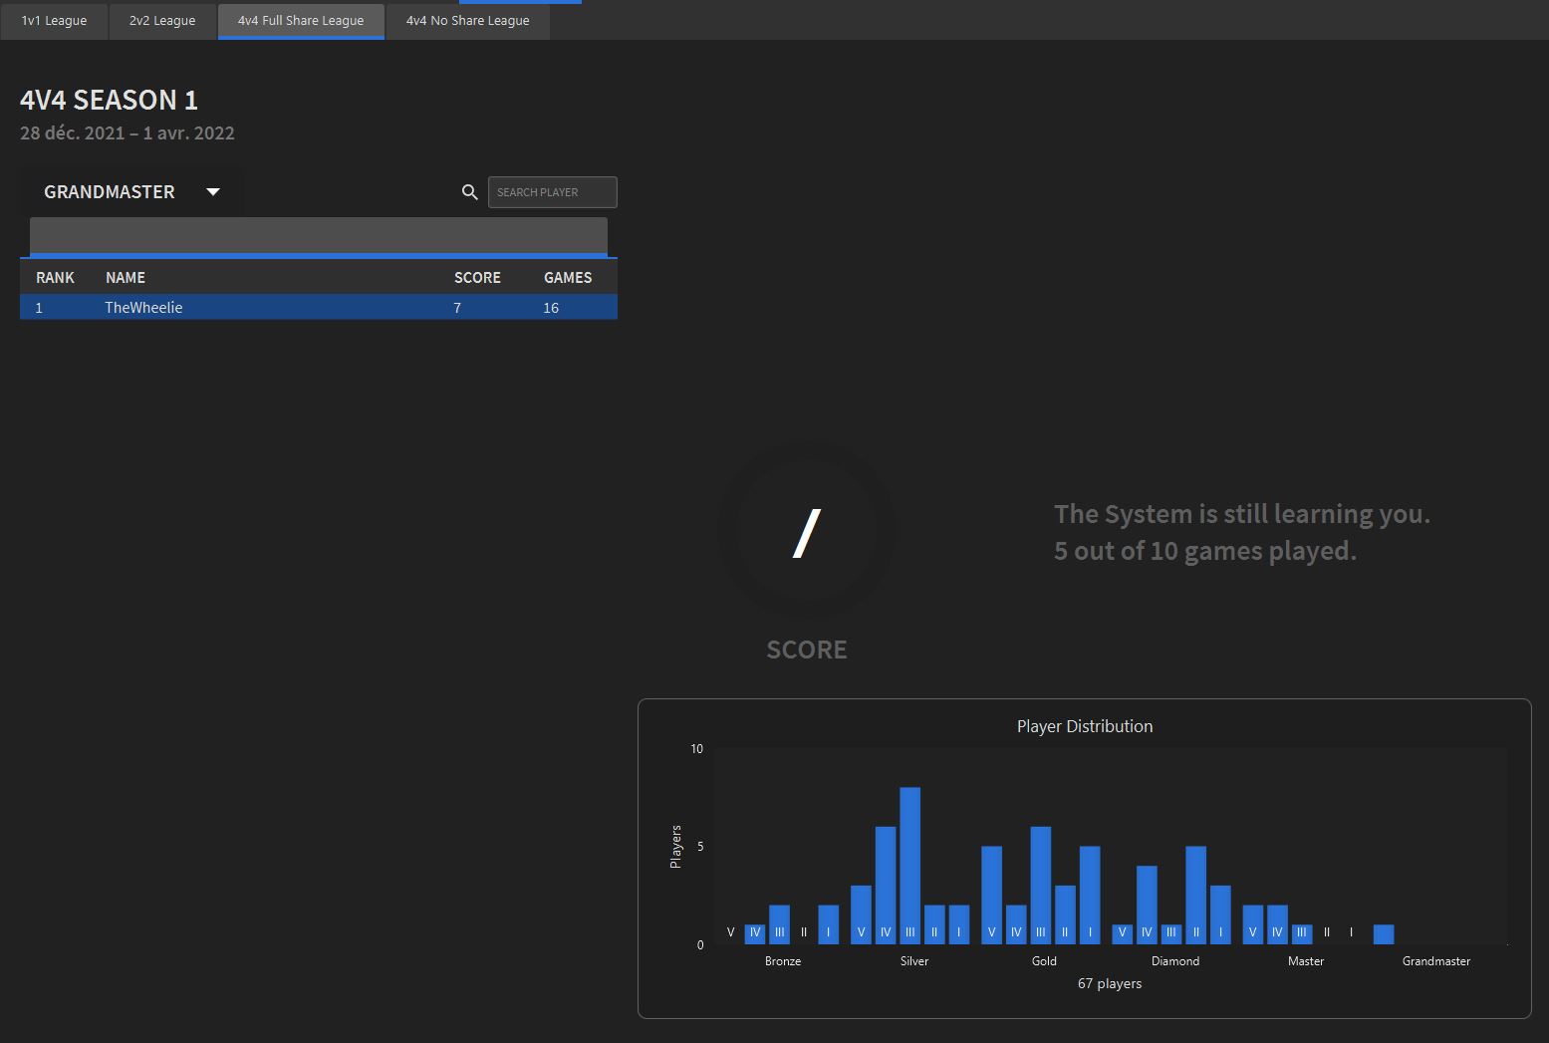
Task: Click the Gold III bar in chart
Action: click(1040, 885)
